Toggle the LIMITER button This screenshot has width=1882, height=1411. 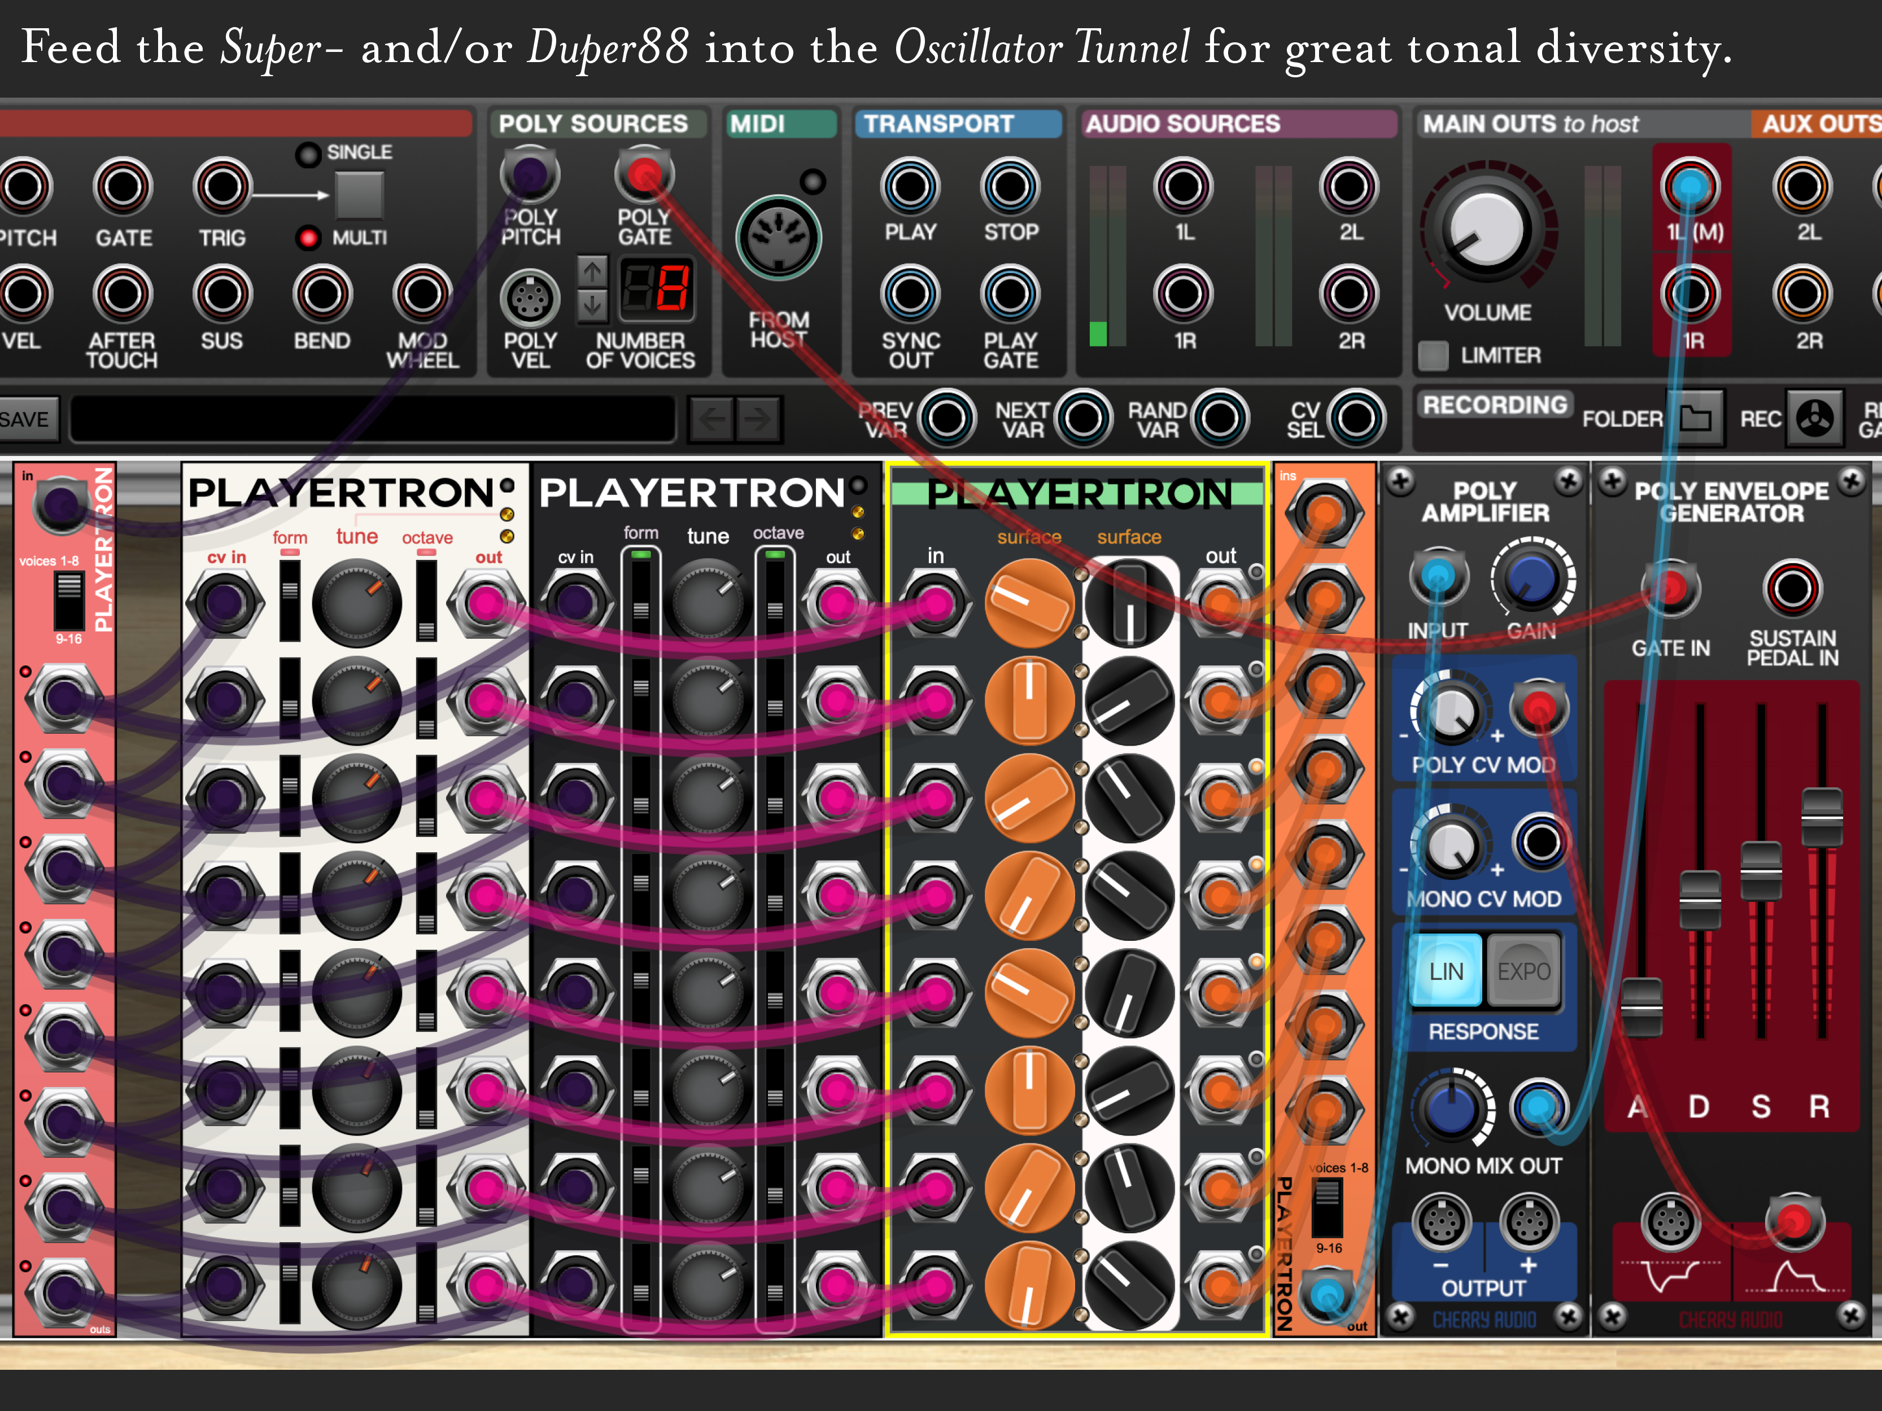point(1433,356)
